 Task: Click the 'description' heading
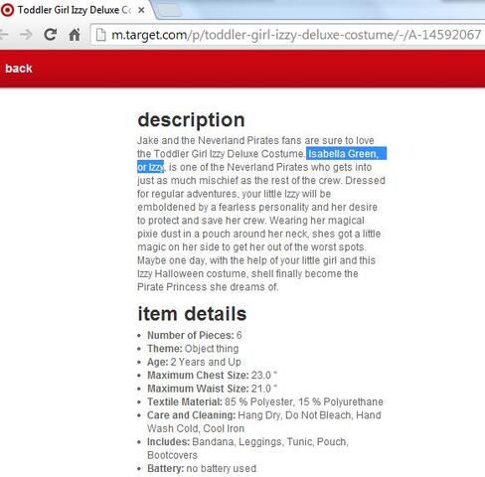191,120
